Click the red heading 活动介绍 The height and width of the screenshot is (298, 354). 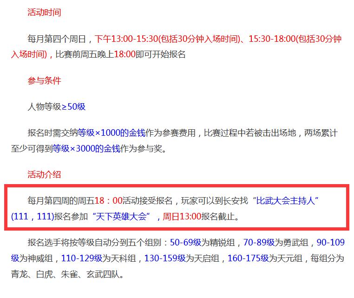point(44,174)
